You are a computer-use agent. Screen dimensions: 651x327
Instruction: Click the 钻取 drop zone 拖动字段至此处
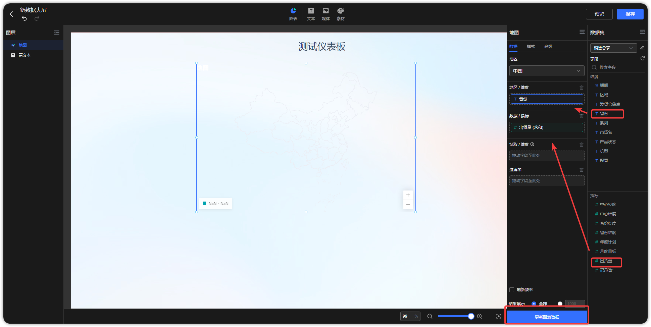tap(547, 156)
